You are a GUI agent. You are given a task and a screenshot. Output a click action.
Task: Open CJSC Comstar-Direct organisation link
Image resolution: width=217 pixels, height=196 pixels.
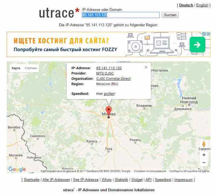click(x=113, y=79)
